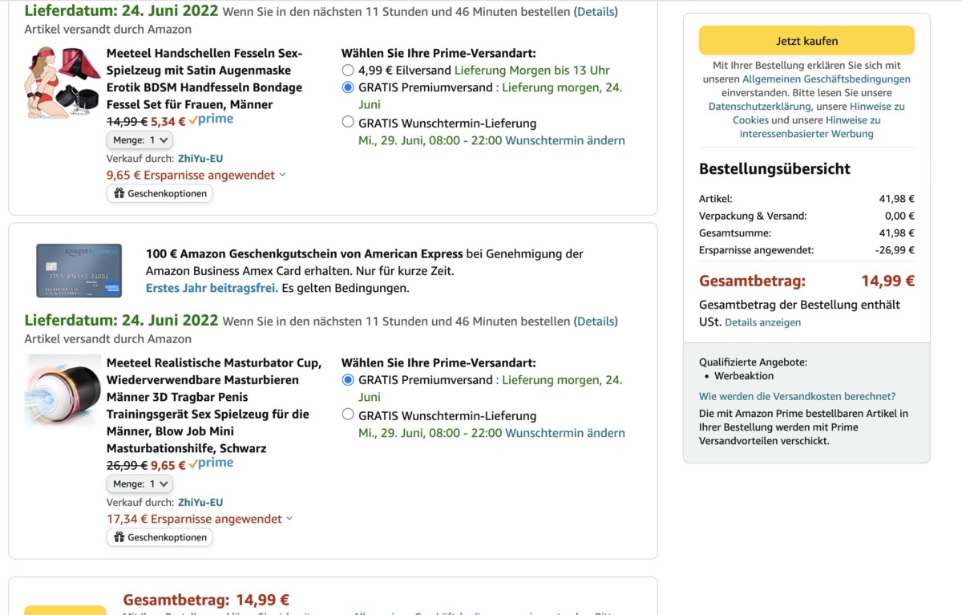Click Wunschtermin ändern for the first item
The image size is (962, 615).
565,141
